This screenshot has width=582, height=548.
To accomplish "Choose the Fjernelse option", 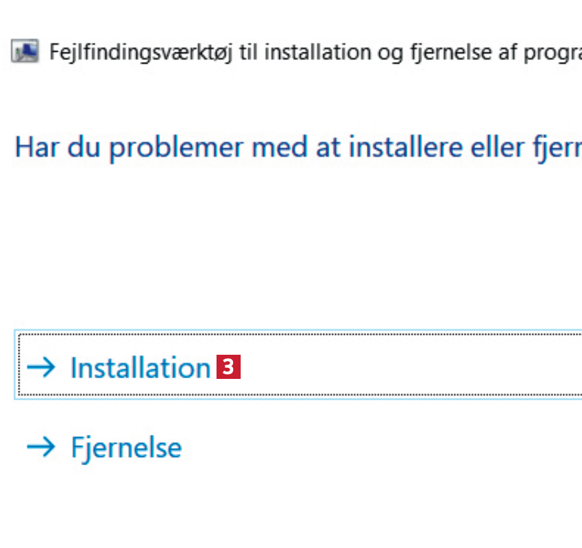I will 126,448.
